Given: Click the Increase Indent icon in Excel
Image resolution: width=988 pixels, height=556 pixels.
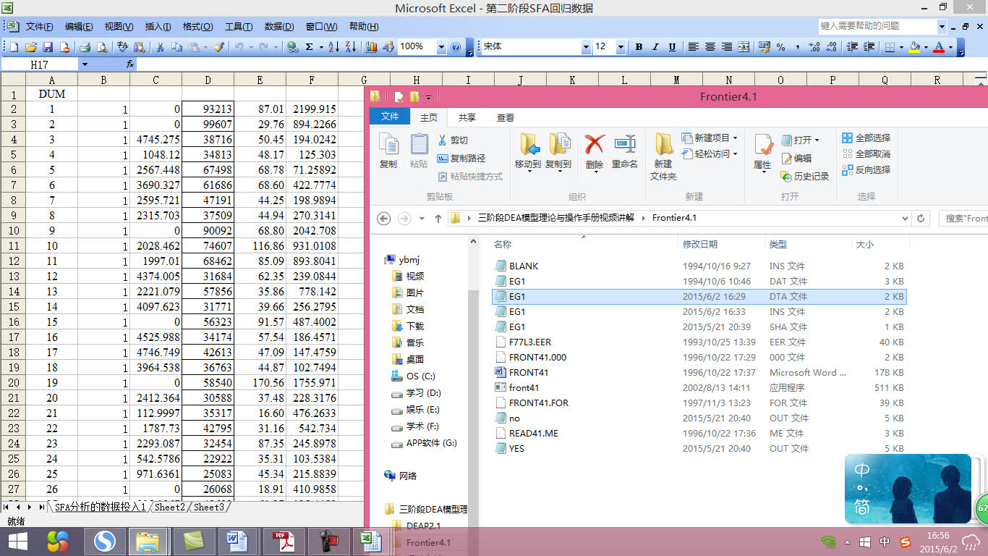Looking at the screenshot, I should 869,47.
